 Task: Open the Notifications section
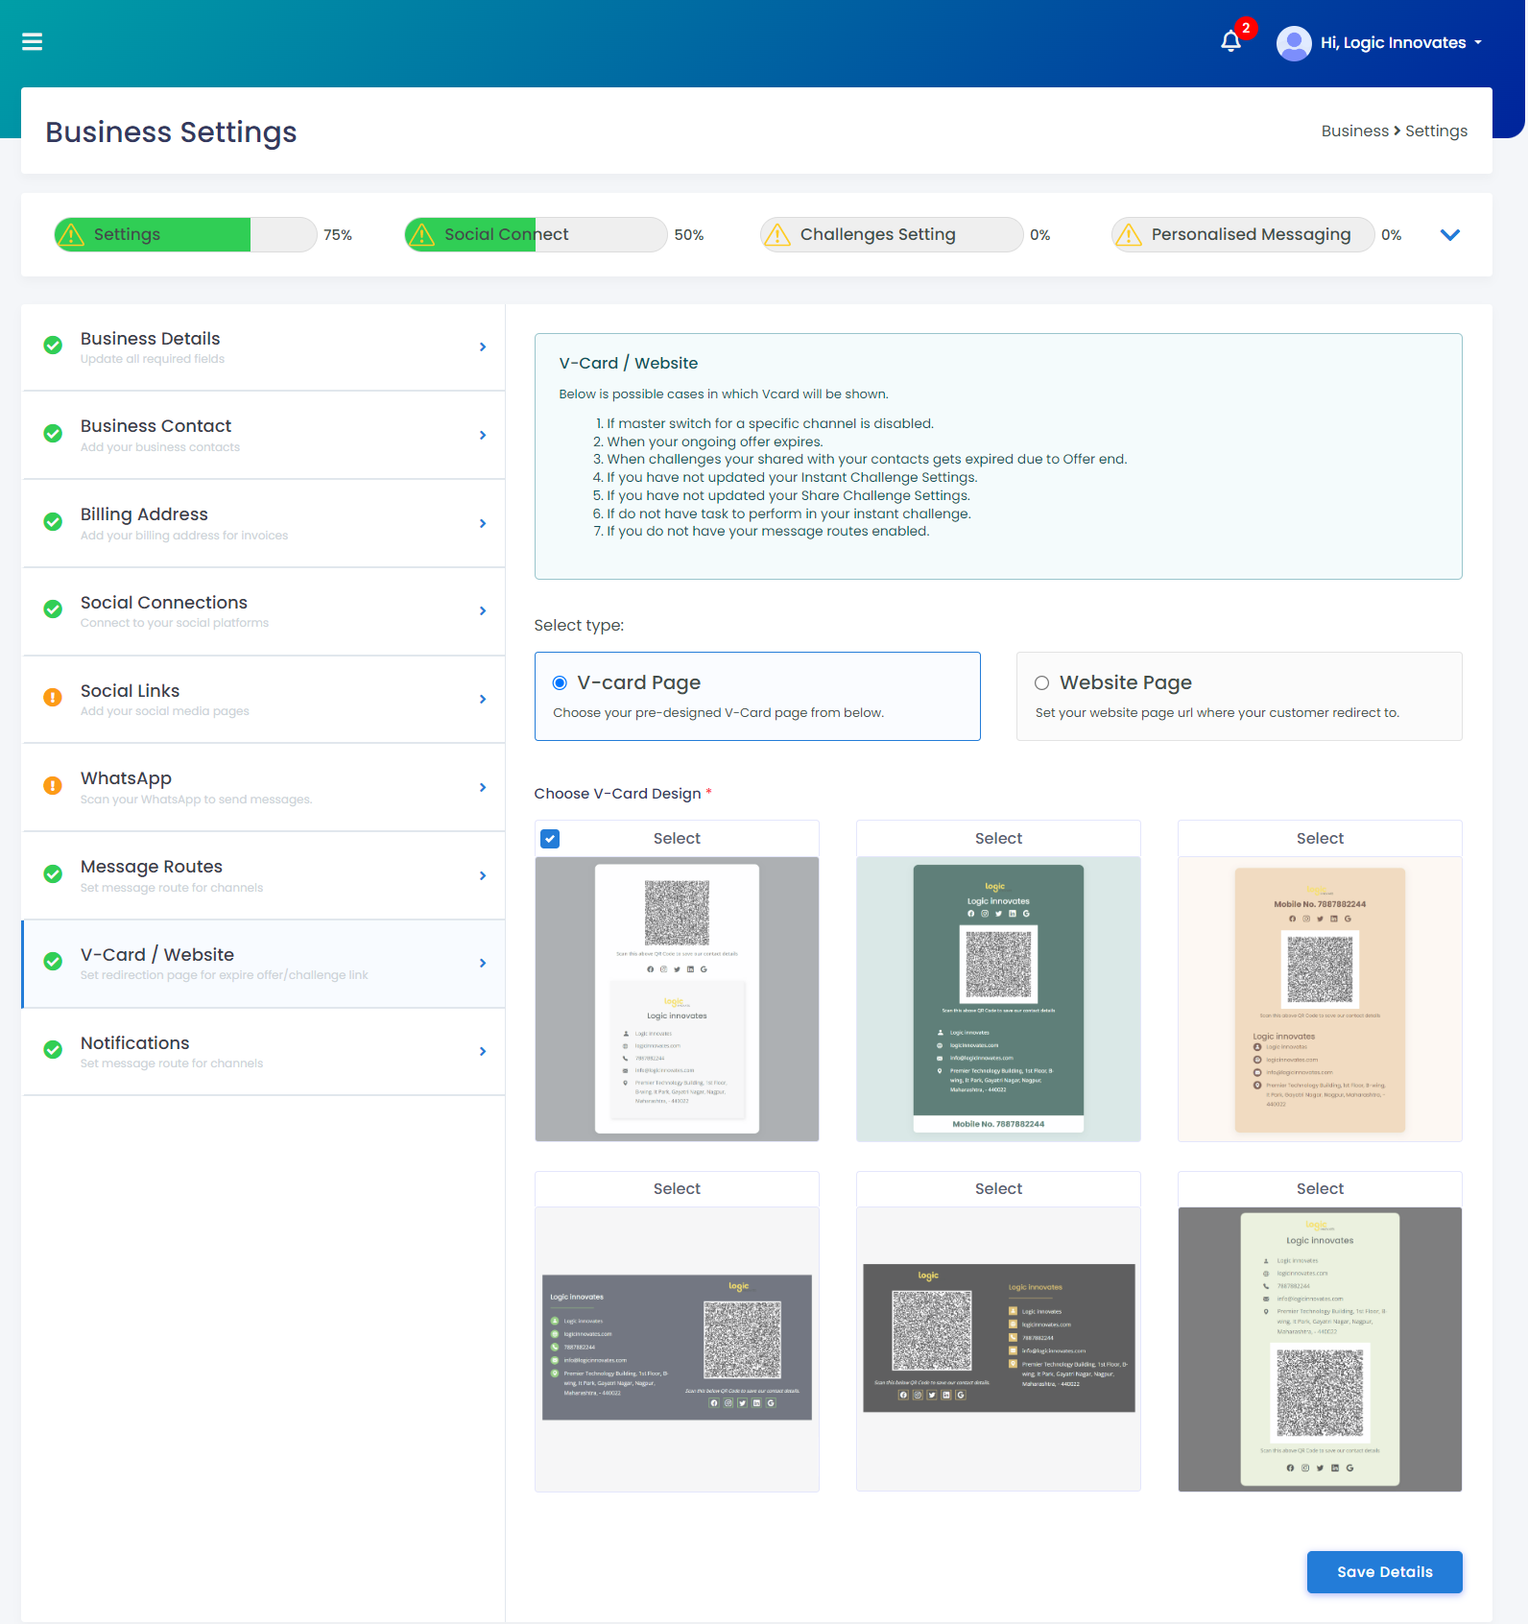[263, 1052]
